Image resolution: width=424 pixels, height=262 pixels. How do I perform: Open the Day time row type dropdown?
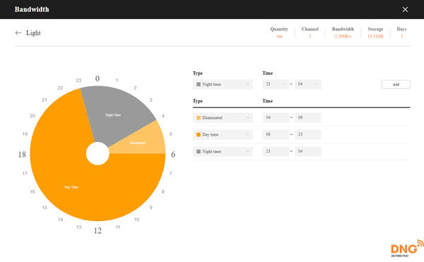point(223,134)
